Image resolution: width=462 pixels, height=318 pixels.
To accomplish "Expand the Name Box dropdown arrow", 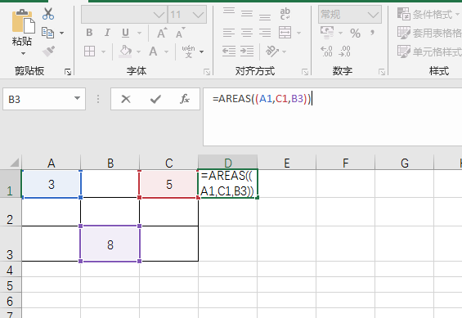I will (x=77, y=98).
